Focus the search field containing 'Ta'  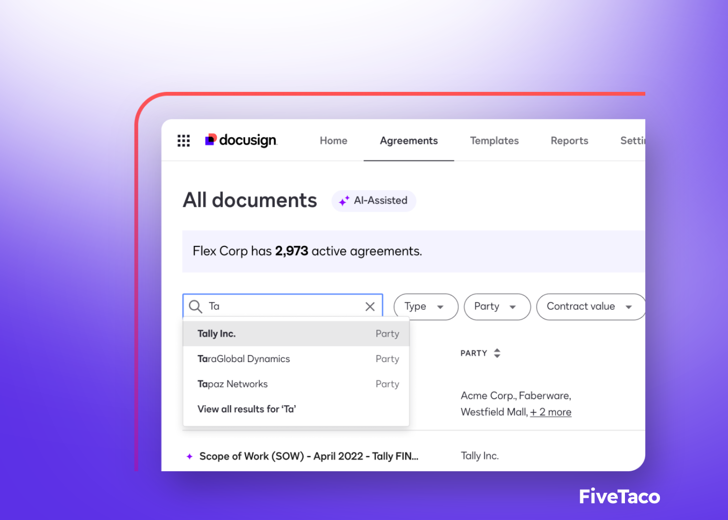point(283,306)
